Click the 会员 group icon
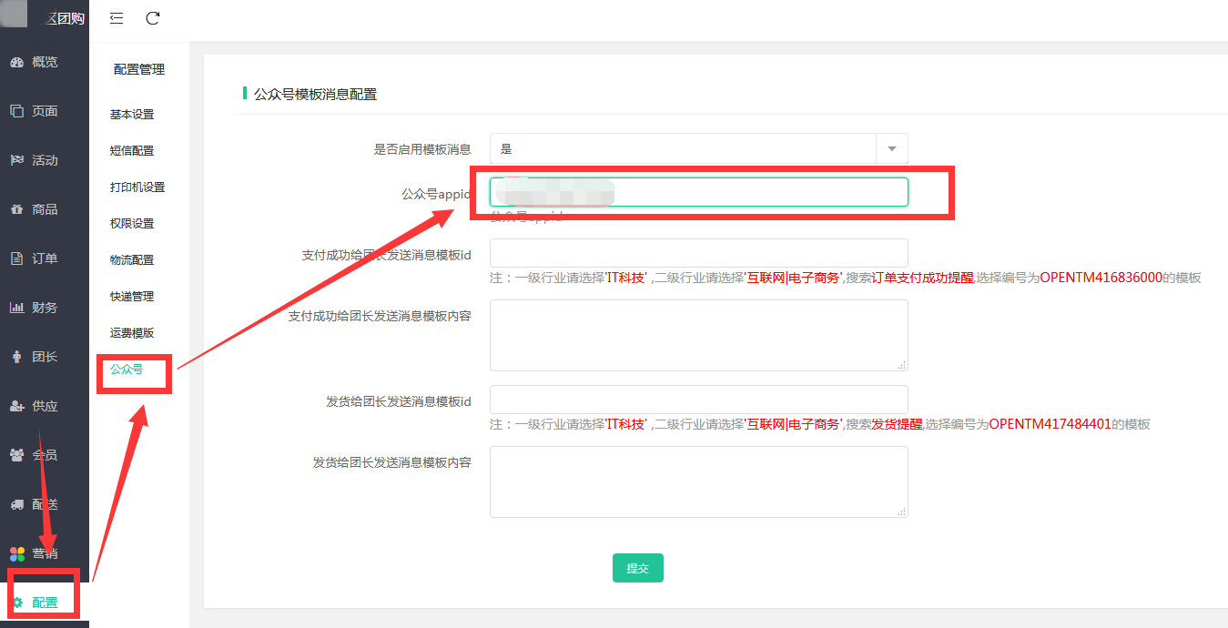 [16, 455]
